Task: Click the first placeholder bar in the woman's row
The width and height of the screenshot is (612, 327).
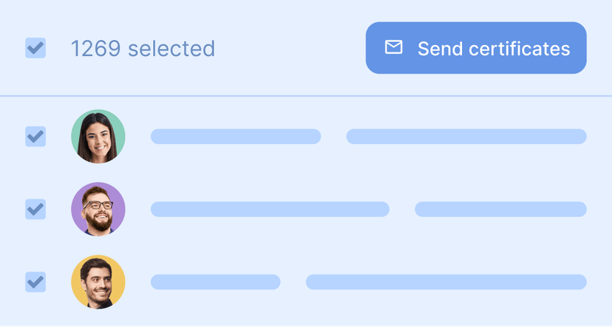Action: [x=235, y=137]
